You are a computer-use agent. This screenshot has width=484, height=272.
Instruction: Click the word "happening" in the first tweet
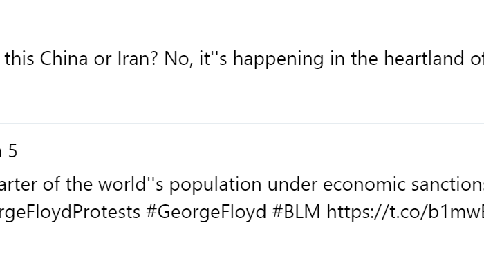click(278, 59)
